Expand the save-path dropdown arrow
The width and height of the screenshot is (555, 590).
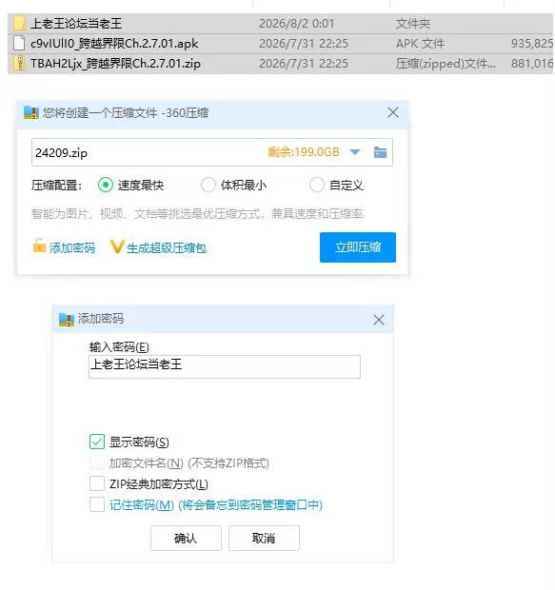click(x=355, y=152)
